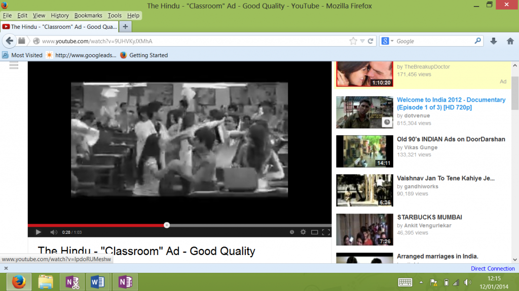Enter fullscreen video mode
Image resolution: width=519 pixels, height=291 pixels.
tap(326, 232)
